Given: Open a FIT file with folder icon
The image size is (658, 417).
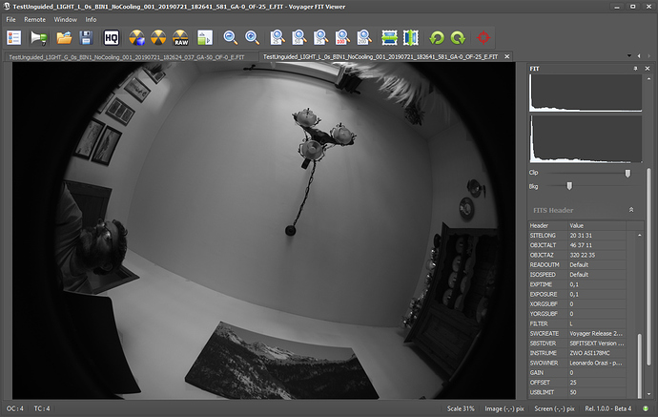Looking at the screenshot, I should pos(64,38).
